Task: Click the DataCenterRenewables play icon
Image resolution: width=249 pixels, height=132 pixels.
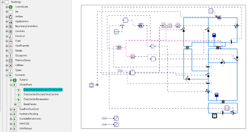Action: [19, 100]
